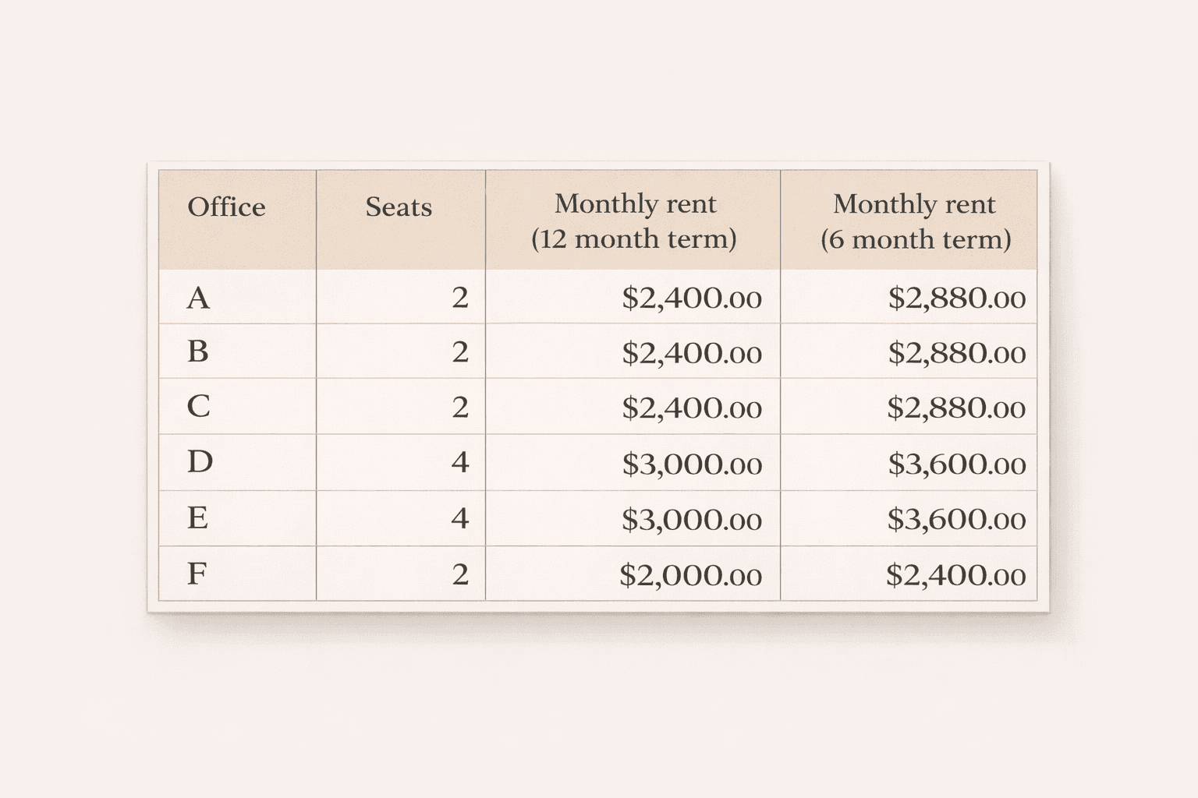Click Office F's seats value
The height and width of the screenshot is (798, 1198).
click(459, 574)
